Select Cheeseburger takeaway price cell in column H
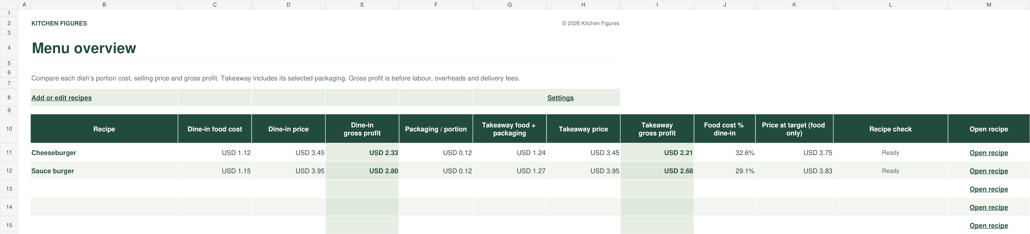1030x234 pixels. click(x=583, y=153)
